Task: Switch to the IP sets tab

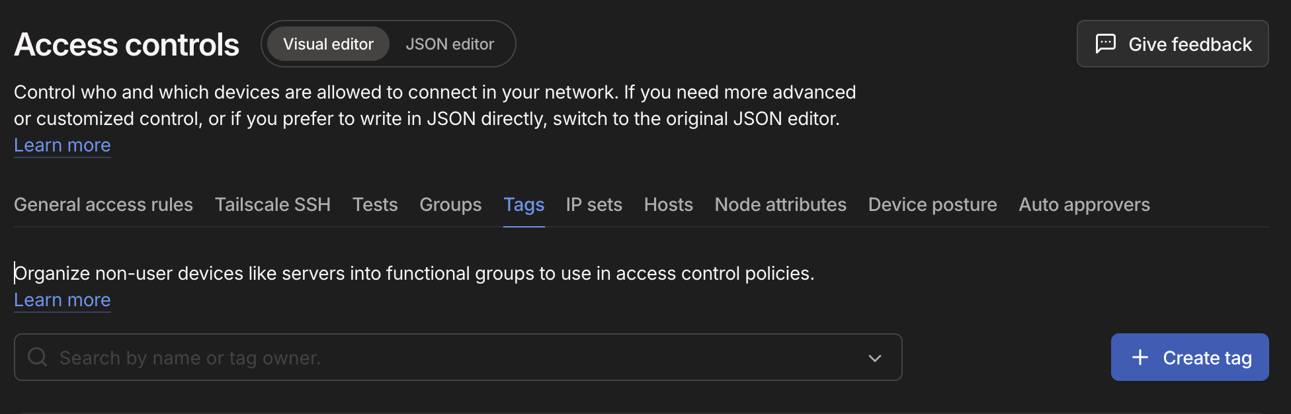Action: point(594,205)
